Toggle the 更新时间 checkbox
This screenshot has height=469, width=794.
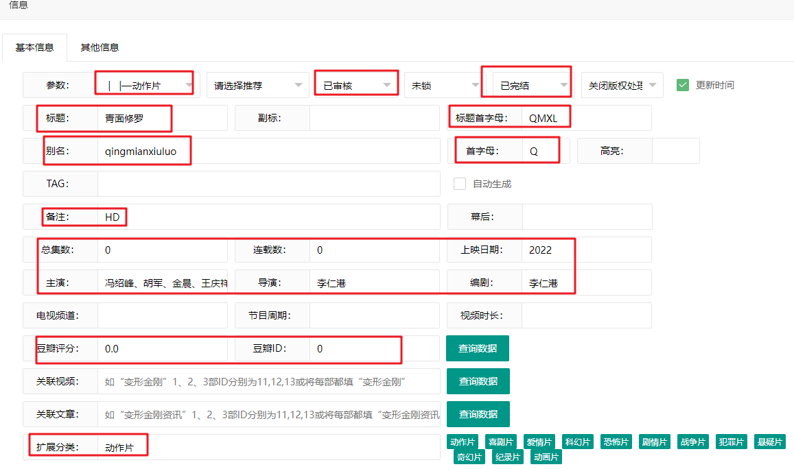(x=683, y=85)
